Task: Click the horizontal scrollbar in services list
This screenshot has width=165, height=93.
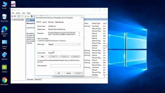Action: (x=76, y=77)
